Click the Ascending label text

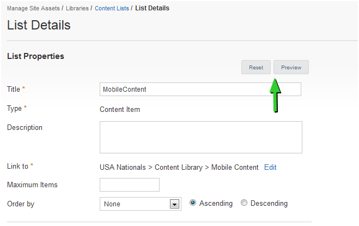pos(216,203)
